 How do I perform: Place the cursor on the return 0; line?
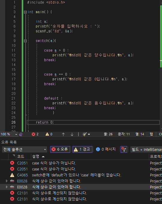tap(93, 122)
